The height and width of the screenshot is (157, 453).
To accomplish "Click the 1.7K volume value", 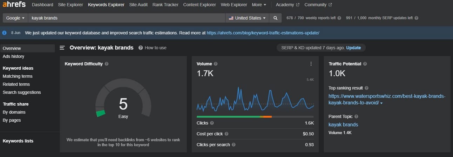I will coord(205,74).
